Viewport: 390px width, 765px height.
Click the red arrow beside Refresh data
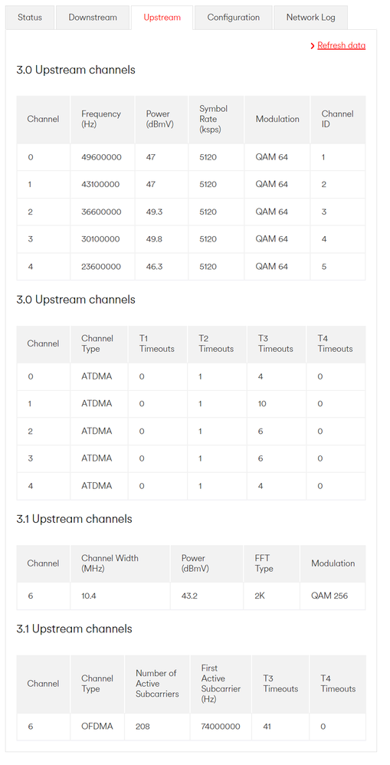coord(313,46)
